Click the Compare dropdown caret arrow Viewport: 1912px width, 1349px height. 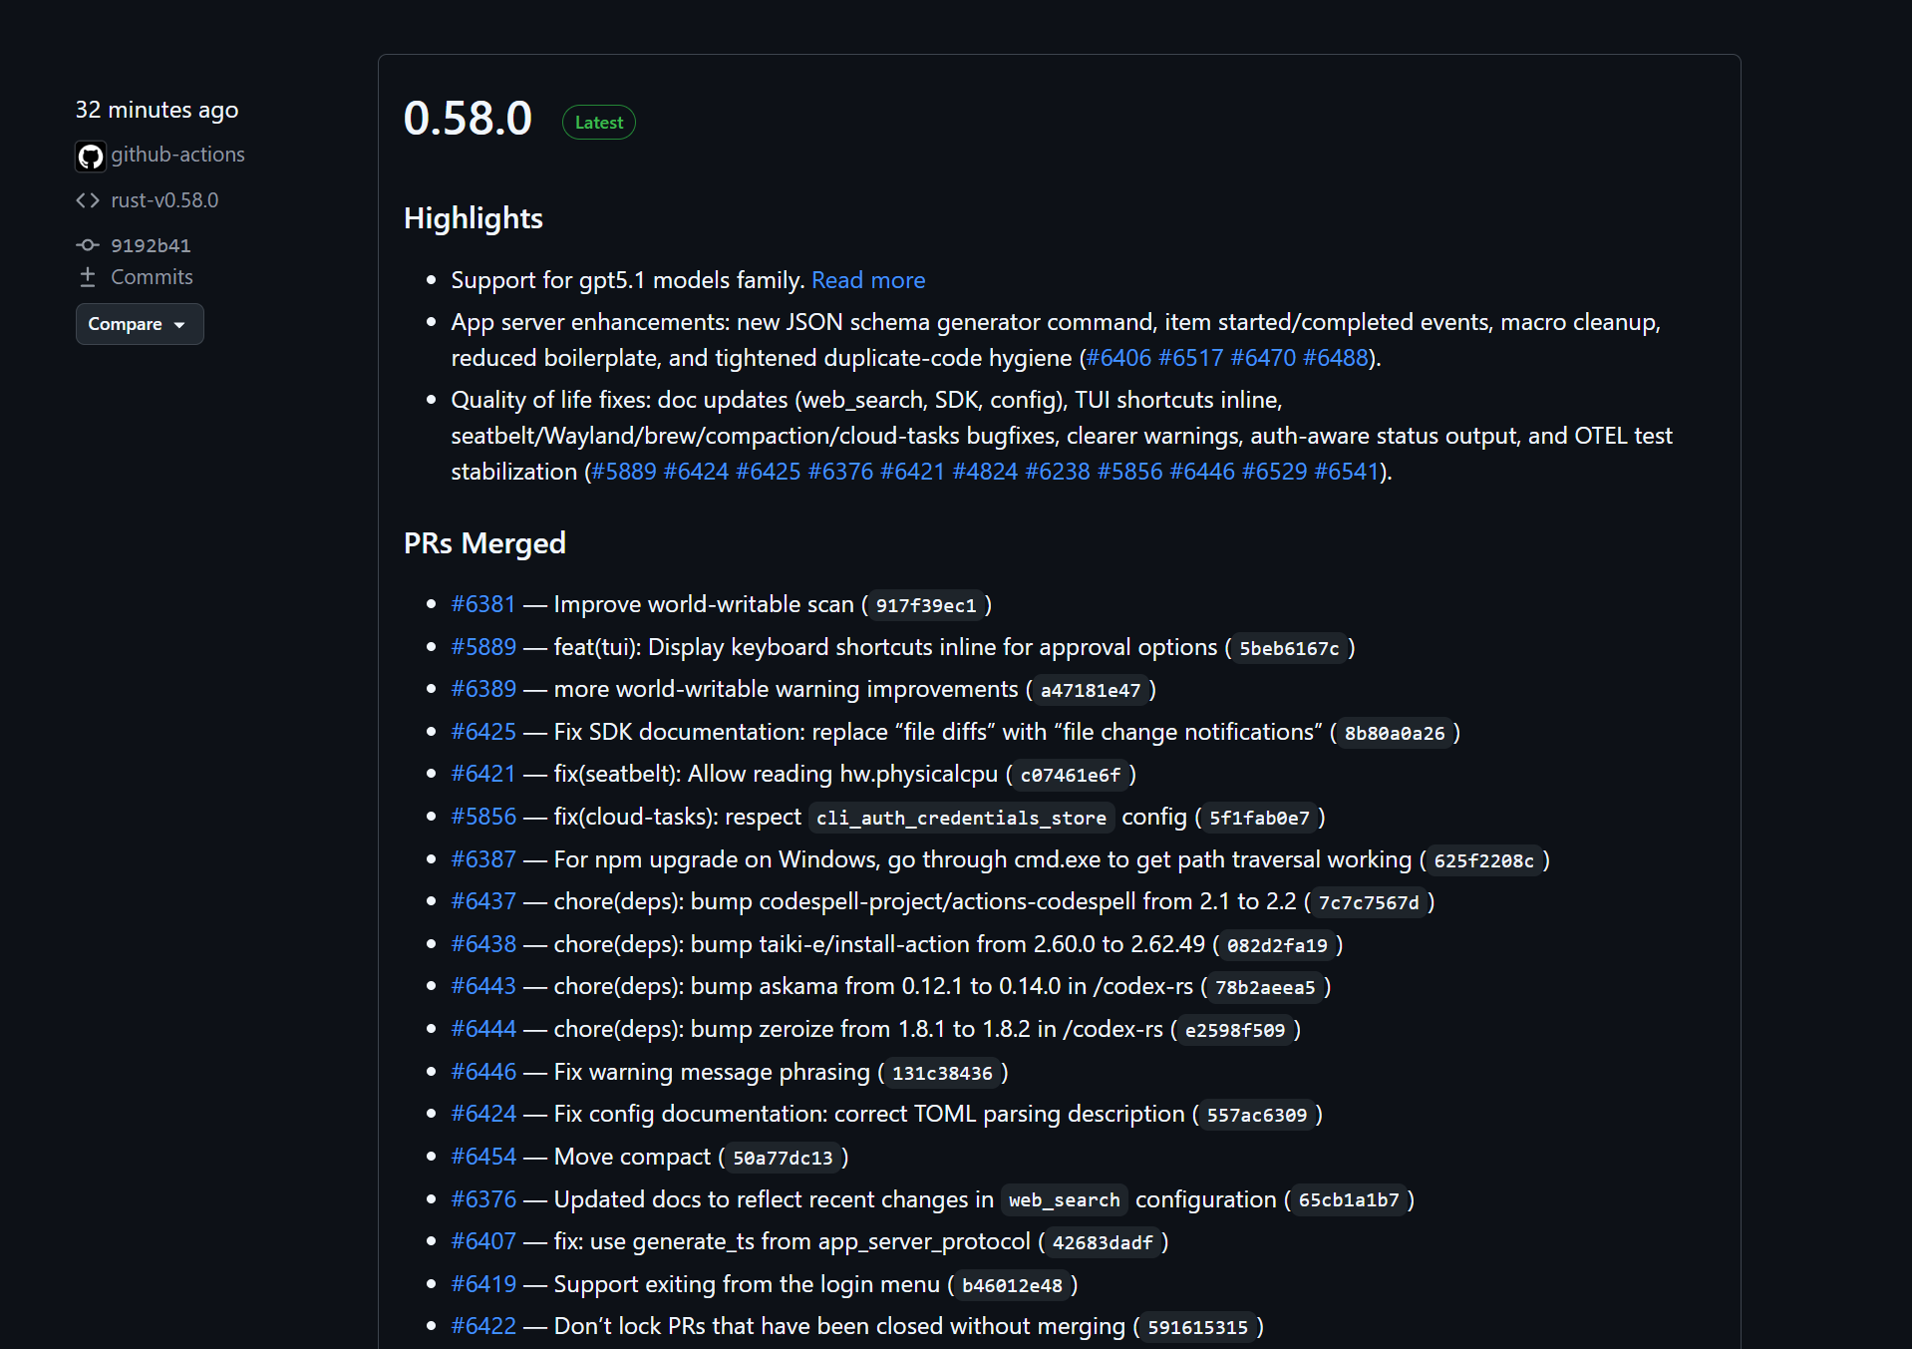point(179,325)
